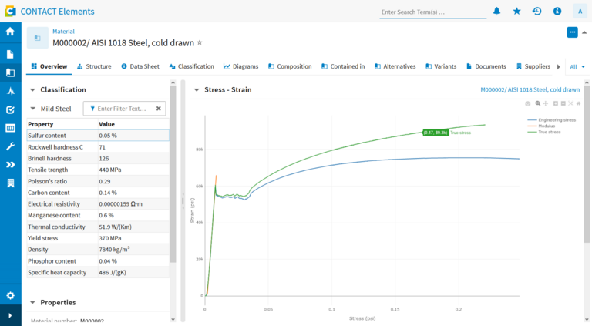Click the material thumbnail icon
Screen dimensions: 592x326
click(37, 38)
